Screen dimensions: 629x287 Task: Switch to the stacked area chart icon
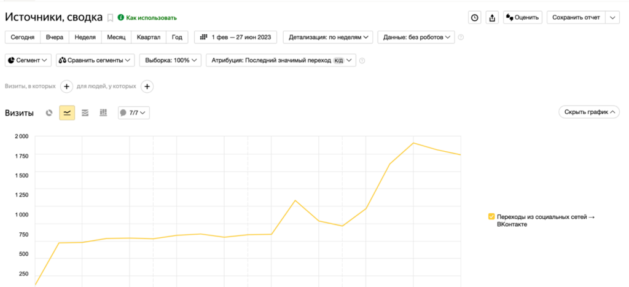tap(85, 112)
